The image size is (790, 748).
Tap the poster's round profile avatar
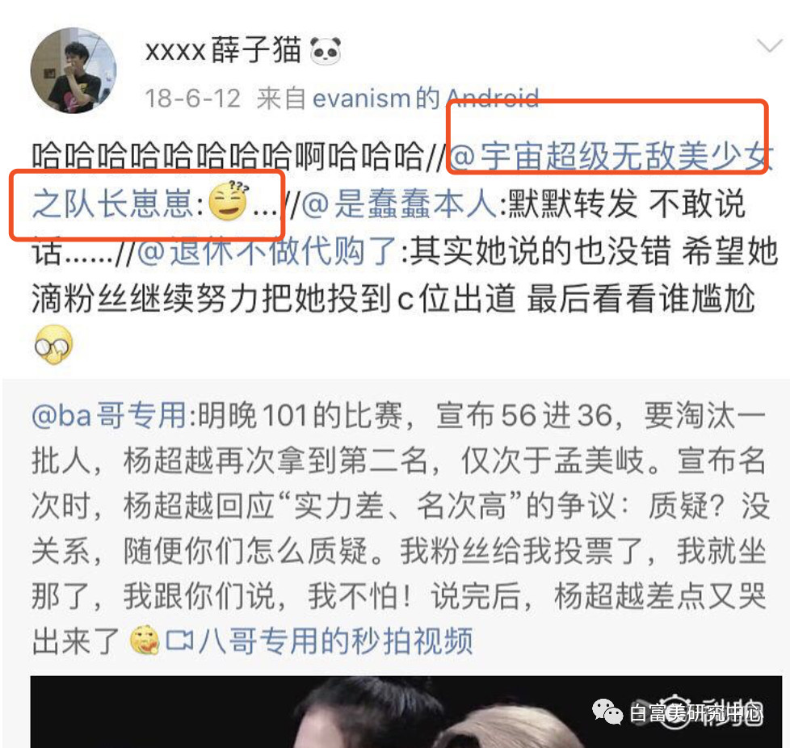coord(74,70)
